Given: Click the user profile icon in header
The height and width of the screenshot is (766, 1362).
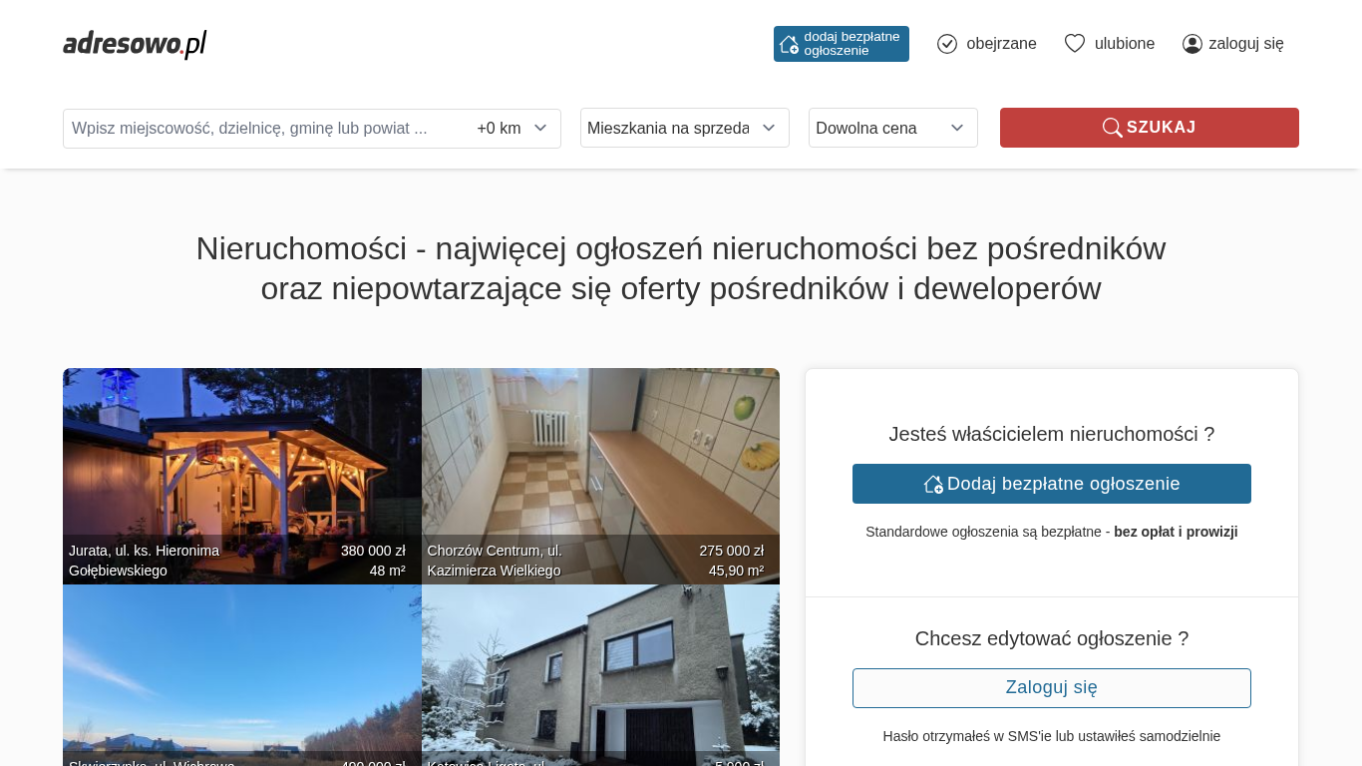Looking at the screenshot, I should click(x=1192, y=44).
